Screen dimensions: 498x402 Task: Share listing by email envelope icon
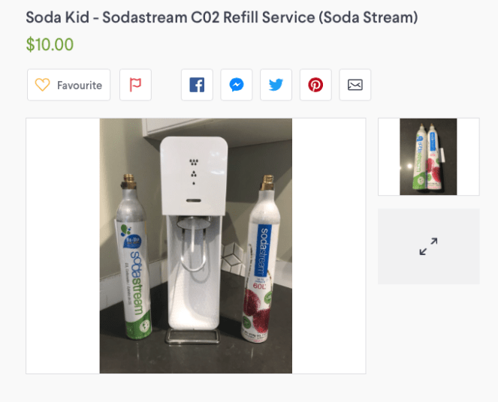pyautogui.click(x=355, y=85)
